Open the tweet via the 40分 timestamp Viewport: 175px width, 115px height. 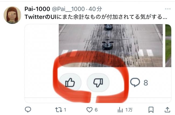95,9
